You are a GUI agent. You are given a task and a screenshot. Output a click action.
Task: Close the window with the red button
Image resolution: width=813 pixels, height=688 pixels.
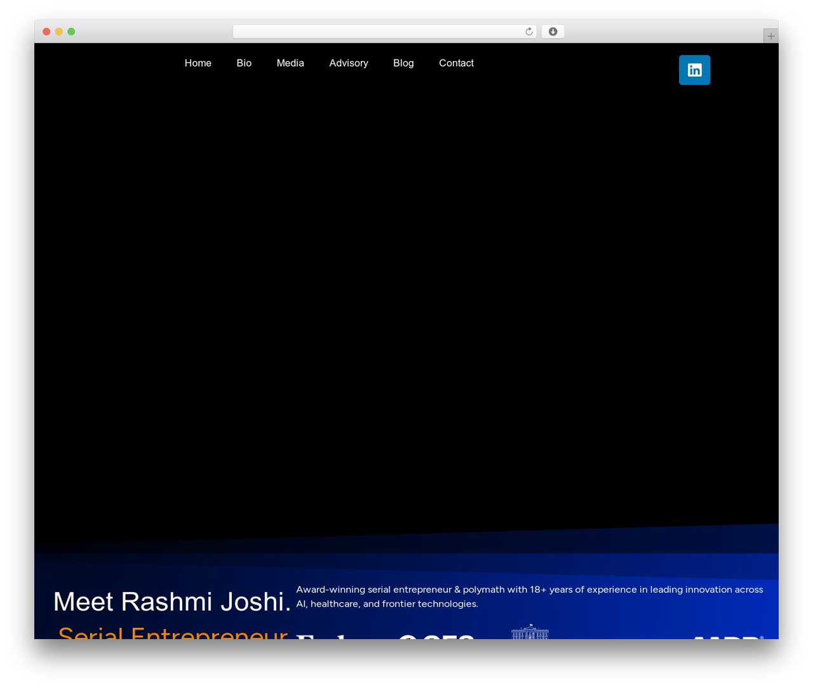tap(46, 32)
